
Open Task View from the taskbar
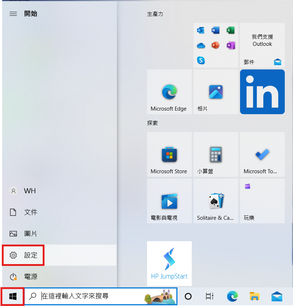tap(210, 296)
